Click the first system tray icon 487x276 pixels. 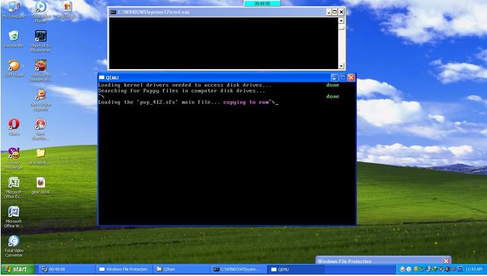402,269
